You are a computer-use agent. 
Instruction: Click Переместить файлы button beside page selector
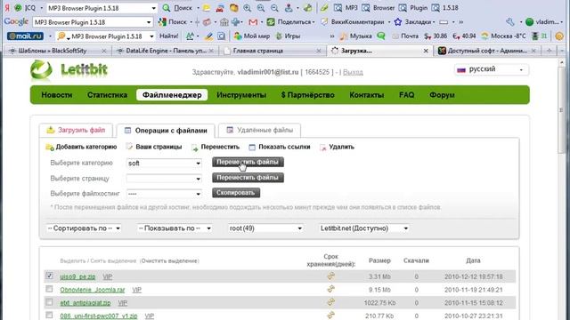click(x=248, y=178)
